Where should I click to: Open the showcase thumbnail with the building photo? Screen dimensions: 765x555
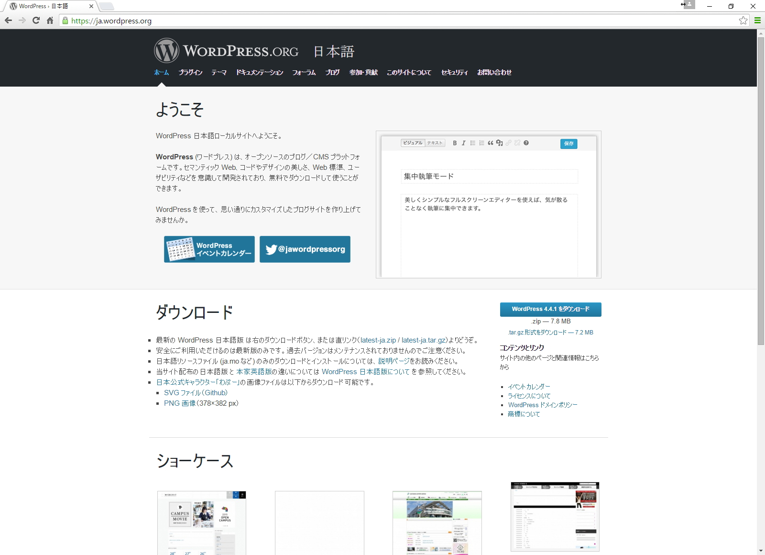(x=437, y=523)
